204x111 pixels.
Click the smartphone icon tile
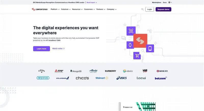pyautogui.click(x=150, y=48)
